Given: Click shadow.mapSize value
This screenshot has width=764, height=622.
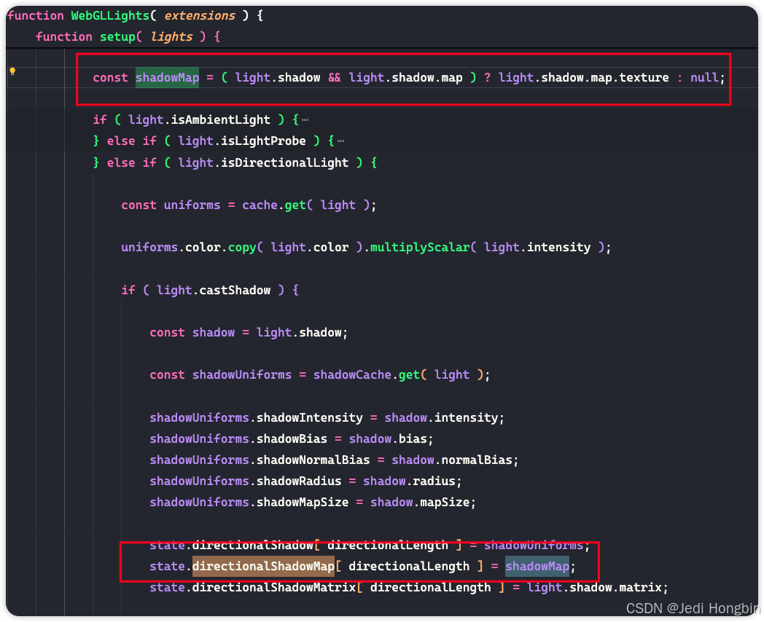Looking at the screenshot, I should click(x=420, y=503).
